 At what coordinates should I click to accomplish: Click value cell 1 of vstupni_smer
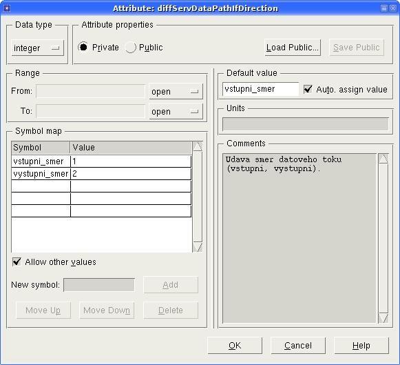[131, 161]
